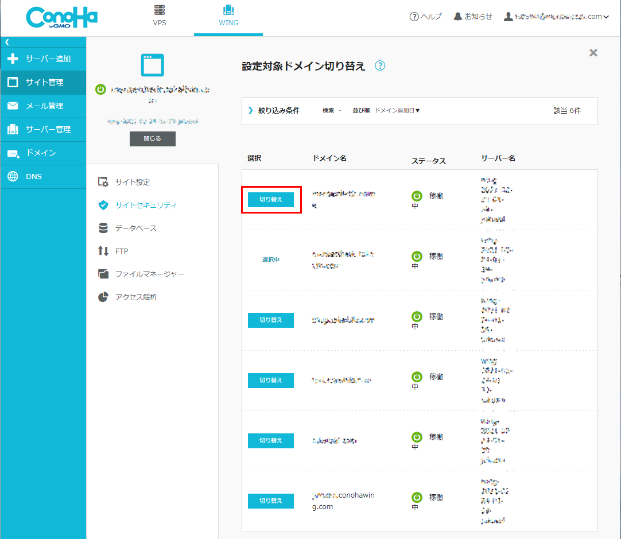Expand the 絞り込み条件 filter section
This screenshot has height=539, width=621.
(x=274, y=110)
